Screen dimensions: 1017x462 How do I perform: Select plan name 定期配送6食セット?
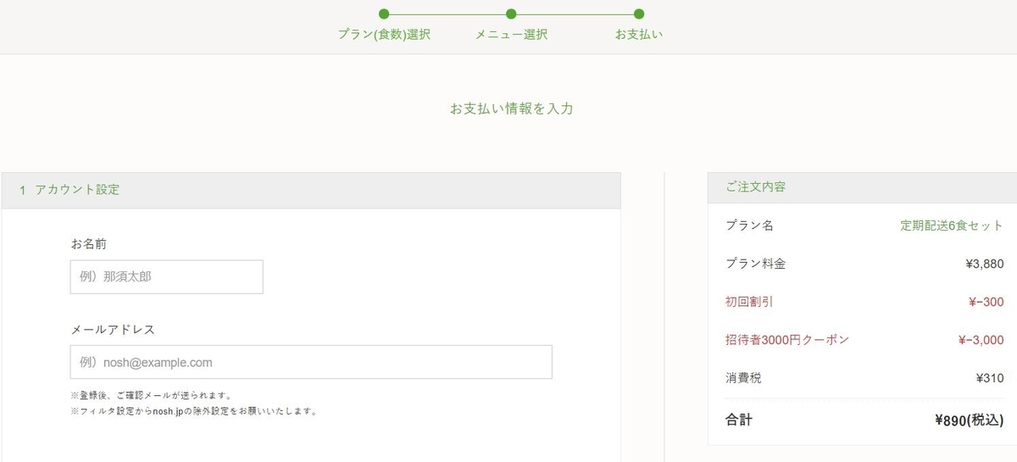pyautogui.click(x=952, y=225)
